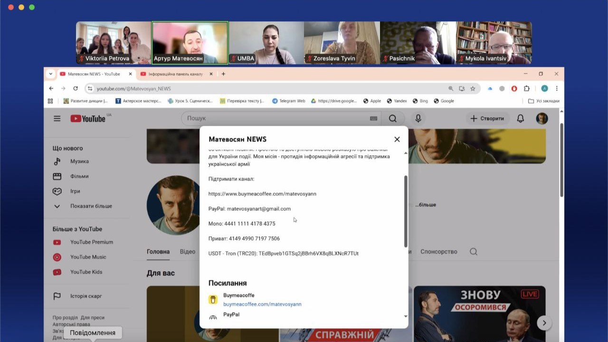Click the search magnifier button
The height and width of the screenshot is (342, 608).
tap(393, 118)
